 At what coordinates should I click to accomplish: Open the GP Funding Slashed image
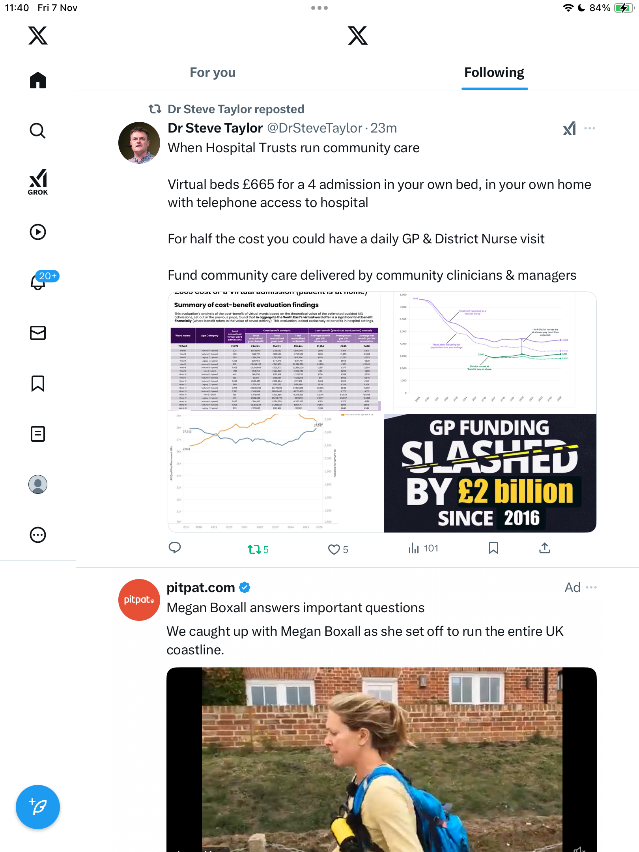coord(490,473)
